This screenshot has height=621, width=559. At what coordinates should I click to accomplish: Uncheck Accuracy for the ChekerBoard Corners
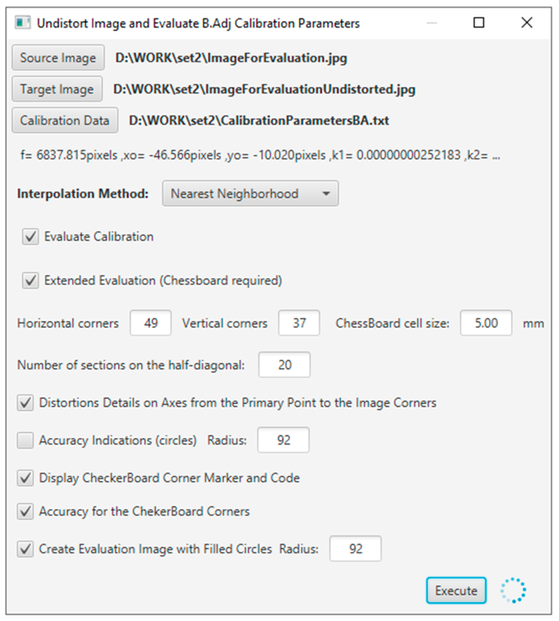coord(25,512)
